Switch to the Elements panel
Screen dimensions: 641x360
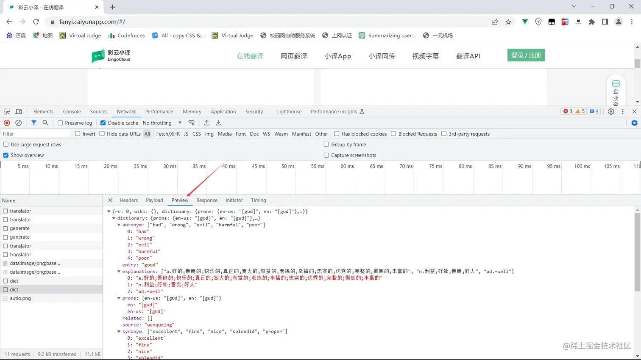coord(43,112)
